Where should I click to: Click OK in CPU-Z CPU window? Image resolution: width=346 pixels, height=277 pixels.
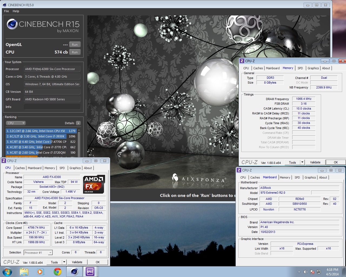98,262
